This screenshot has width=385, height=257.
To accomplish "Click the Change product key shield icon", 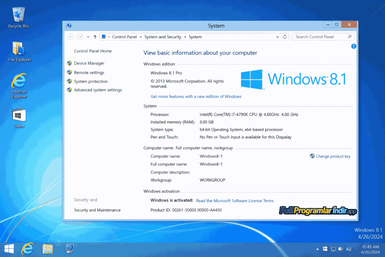I will [x=312, y=156].
